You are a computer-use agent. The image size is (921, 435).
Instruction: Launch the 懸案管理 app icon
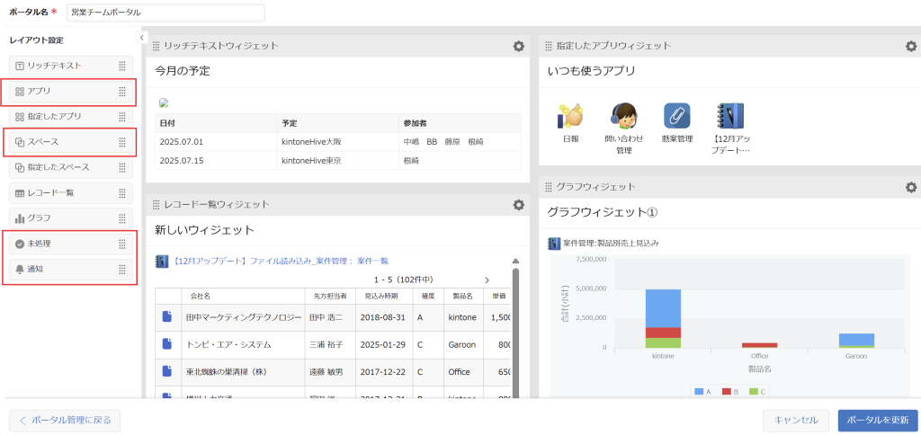676,116
